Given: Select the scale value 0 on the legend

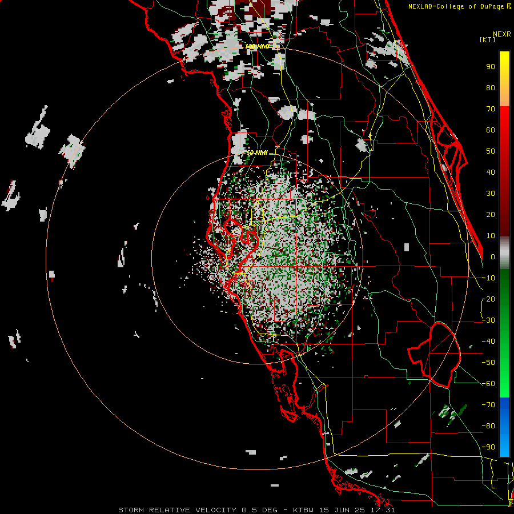Looking at the screenshot, I should click(x=493, y=257).
